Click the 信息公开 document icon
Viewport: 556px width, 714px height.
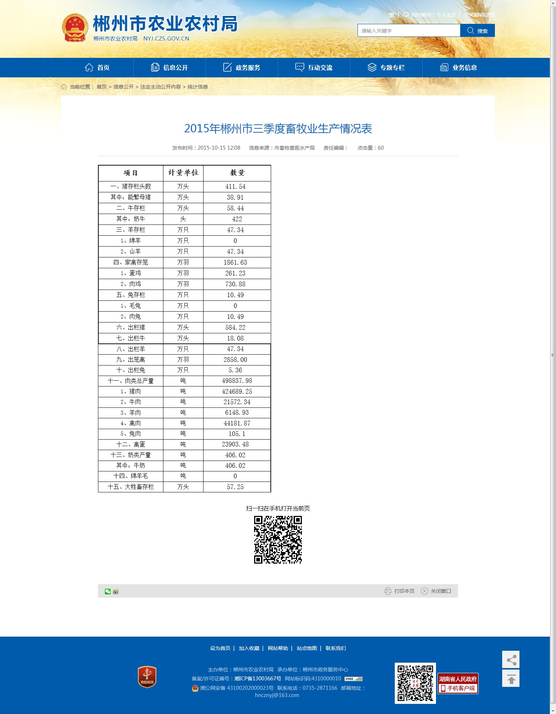[x=155, y=67]
